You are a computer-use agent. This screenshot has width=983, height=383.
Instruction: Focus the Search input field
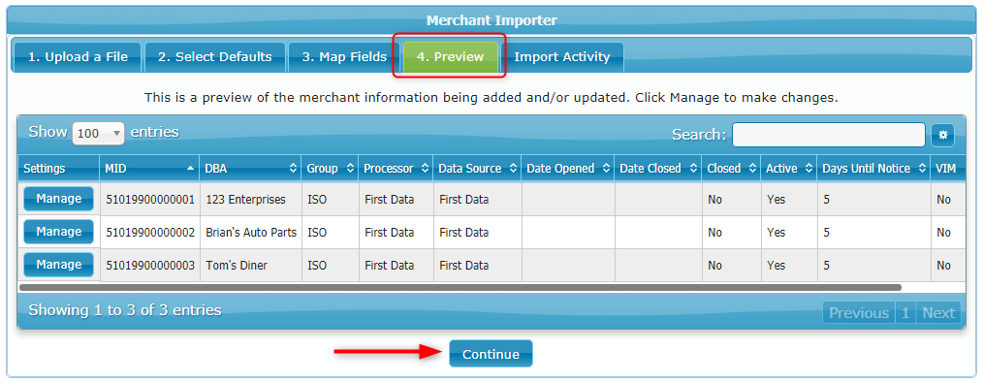[828, 135]
